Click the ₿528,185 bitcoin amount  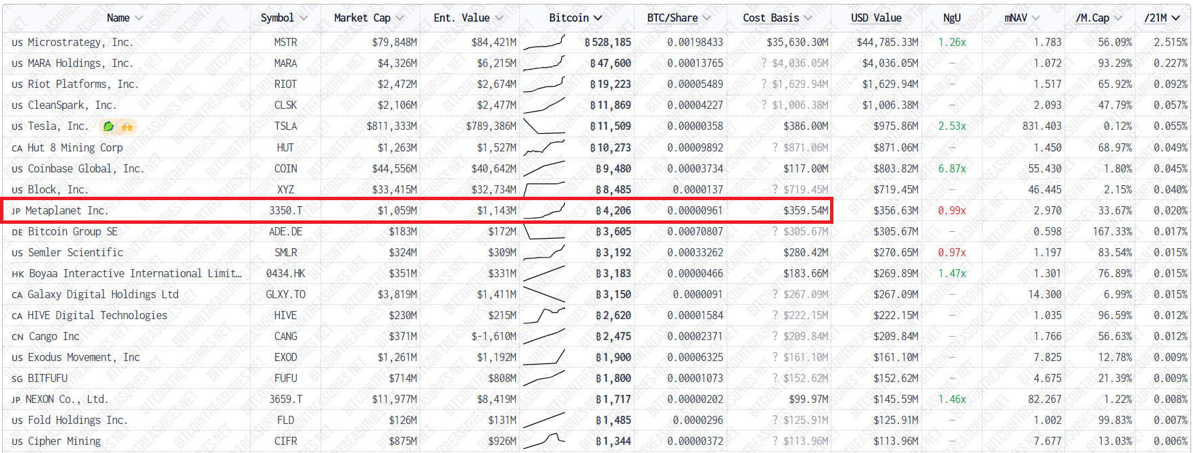tap(608, 42)
